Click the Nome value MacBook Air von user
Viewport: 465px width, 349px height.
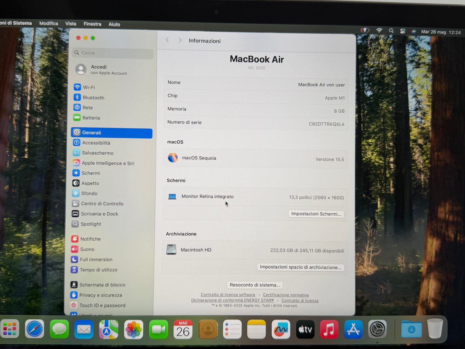click(321, 85)
